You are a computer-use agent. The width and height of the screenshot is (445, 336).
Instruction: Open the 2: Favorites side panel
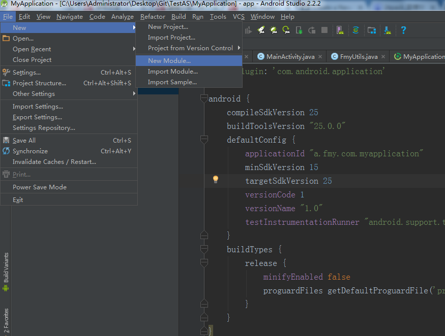(6, 321)
